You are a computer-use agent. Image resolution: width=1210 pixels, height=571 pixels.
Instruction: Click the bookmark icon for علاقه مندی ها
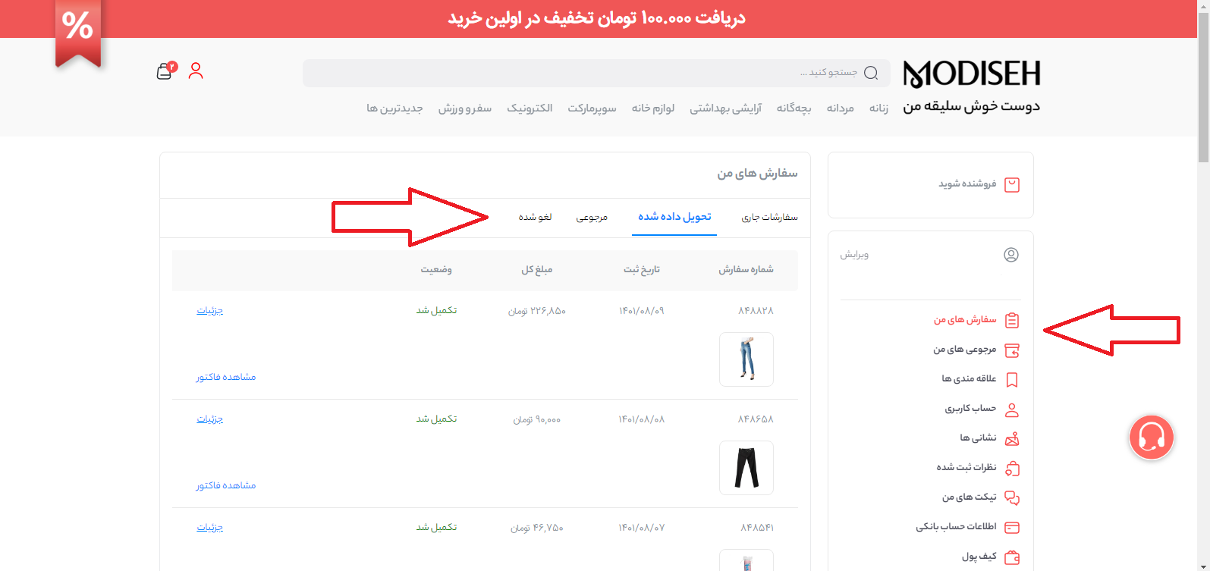pos(1011,380)
